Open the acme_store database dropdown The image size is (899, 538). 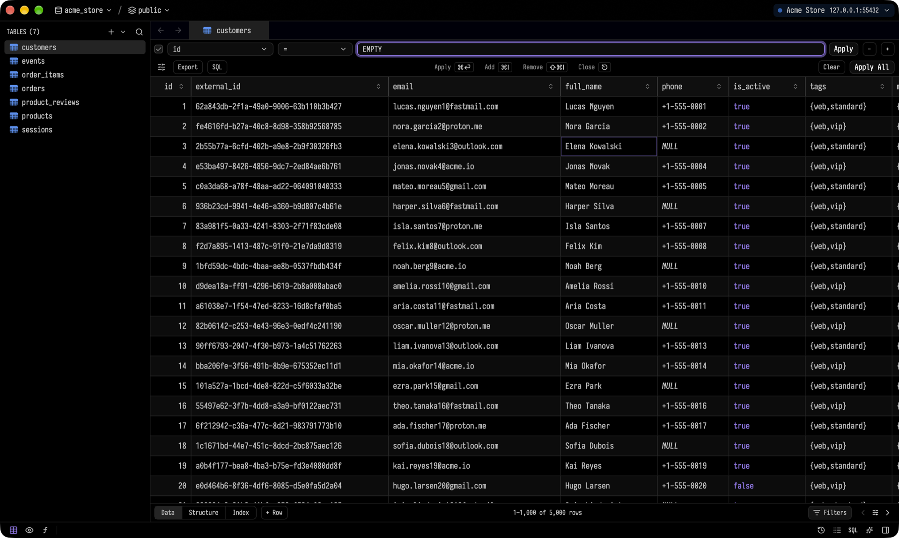pos(83,10)
